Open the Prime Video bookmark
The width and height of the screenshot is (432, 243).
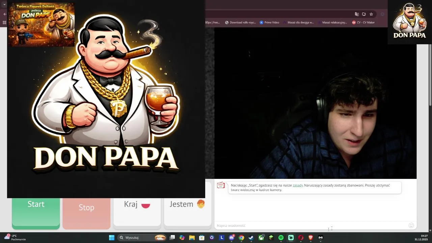(269, 23)
